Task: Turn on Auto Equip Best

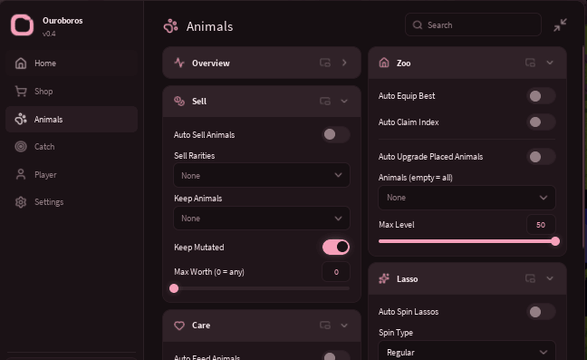Action: click(541, 96)
